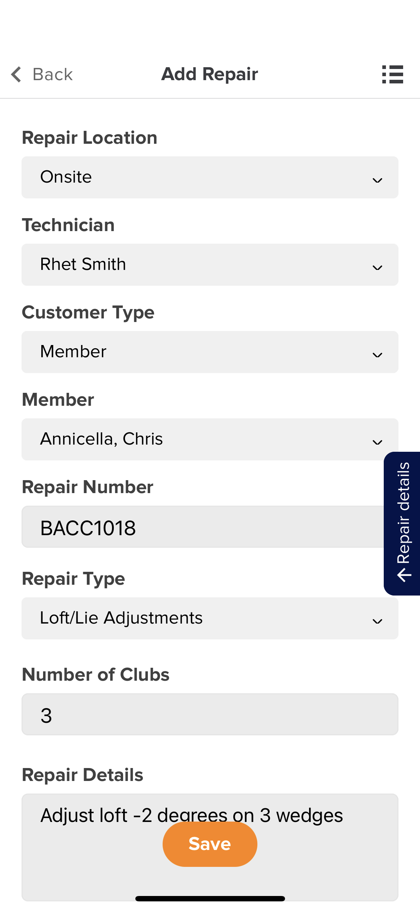Click the chevron beside Rhet Smith
Image resolution: width=420 pixels, height=910 pixels.
[x=377, y=268]
